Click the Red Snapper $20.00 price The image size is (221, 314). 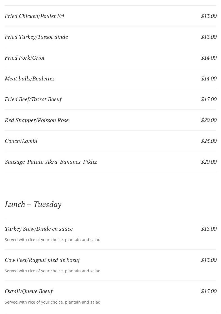tap(209, 120)
